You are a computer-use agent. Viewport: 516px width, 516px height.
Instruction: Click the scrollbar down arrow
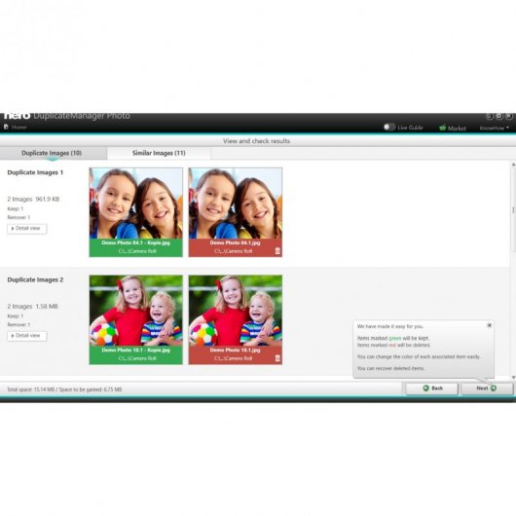[513, 378]
